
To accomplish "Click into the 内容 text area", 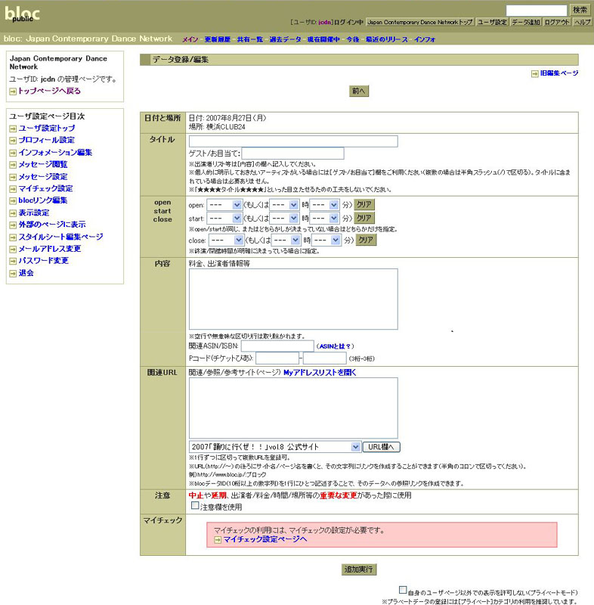I will [x=293, y=299].
